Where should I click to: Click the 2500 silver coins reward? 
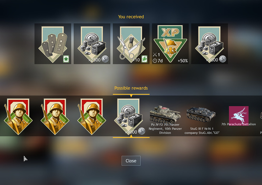click(x=92, y=44)
